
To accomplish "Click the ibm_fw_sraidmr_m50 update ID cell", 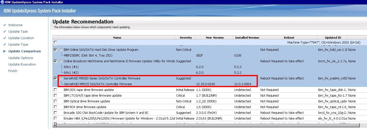I will pos(333,78).
